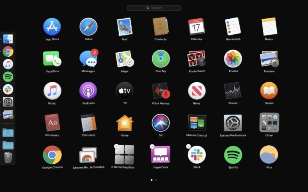Launch Mission Control
The height and width of the screenshot is (192, 308).
[x=197, y=123]
